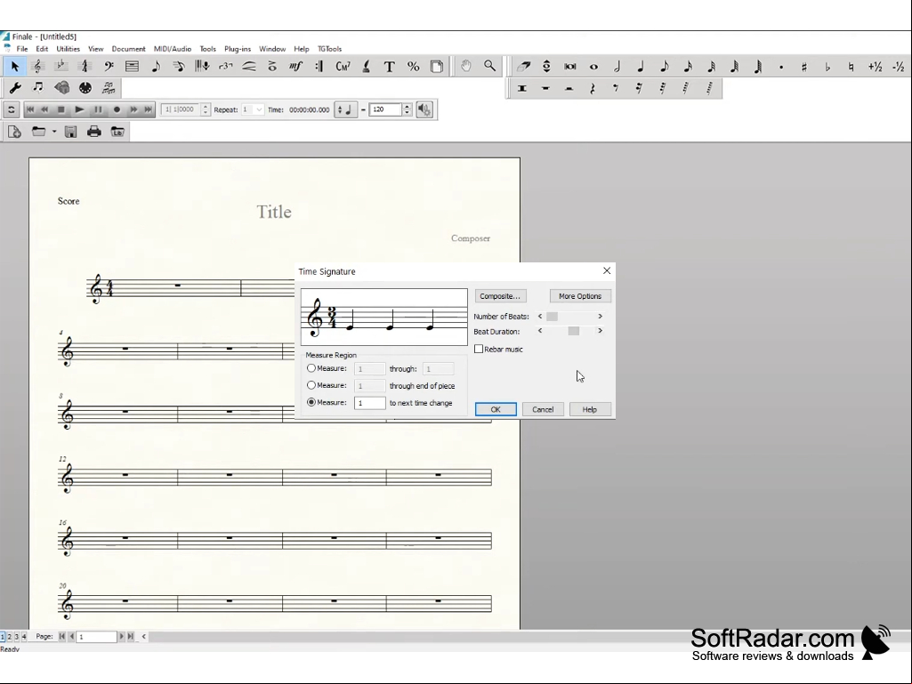Screen dimensions: 912x684
Task: Select the Page Layout tool
Action: (436, 67)
